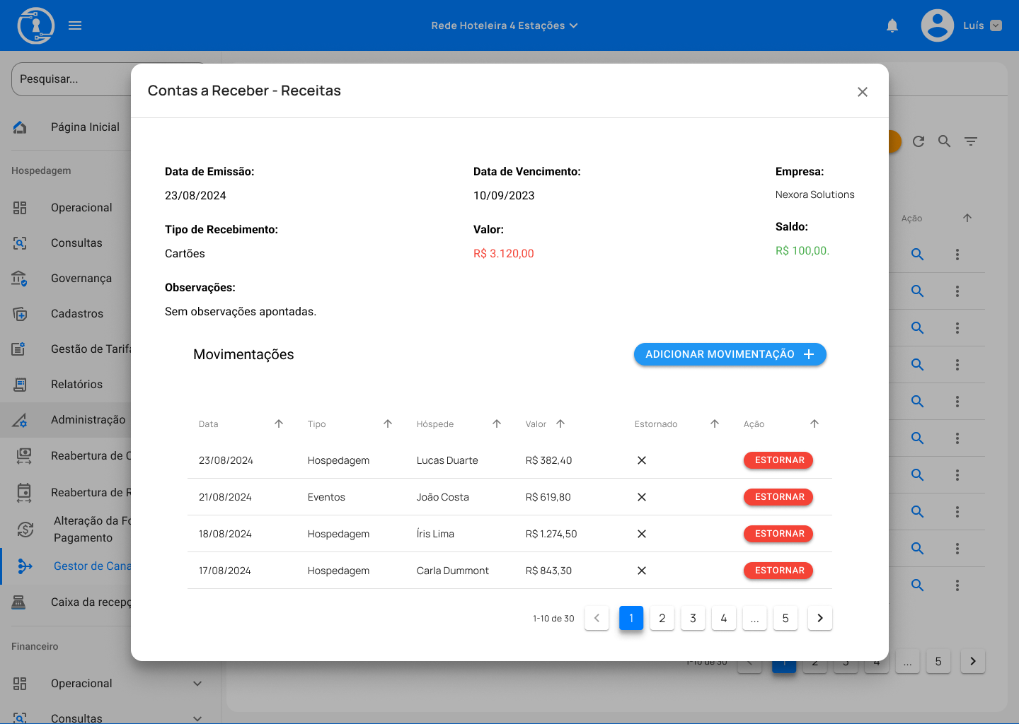Click the filter list icon
1019x724 pixels.
point(971,141)
